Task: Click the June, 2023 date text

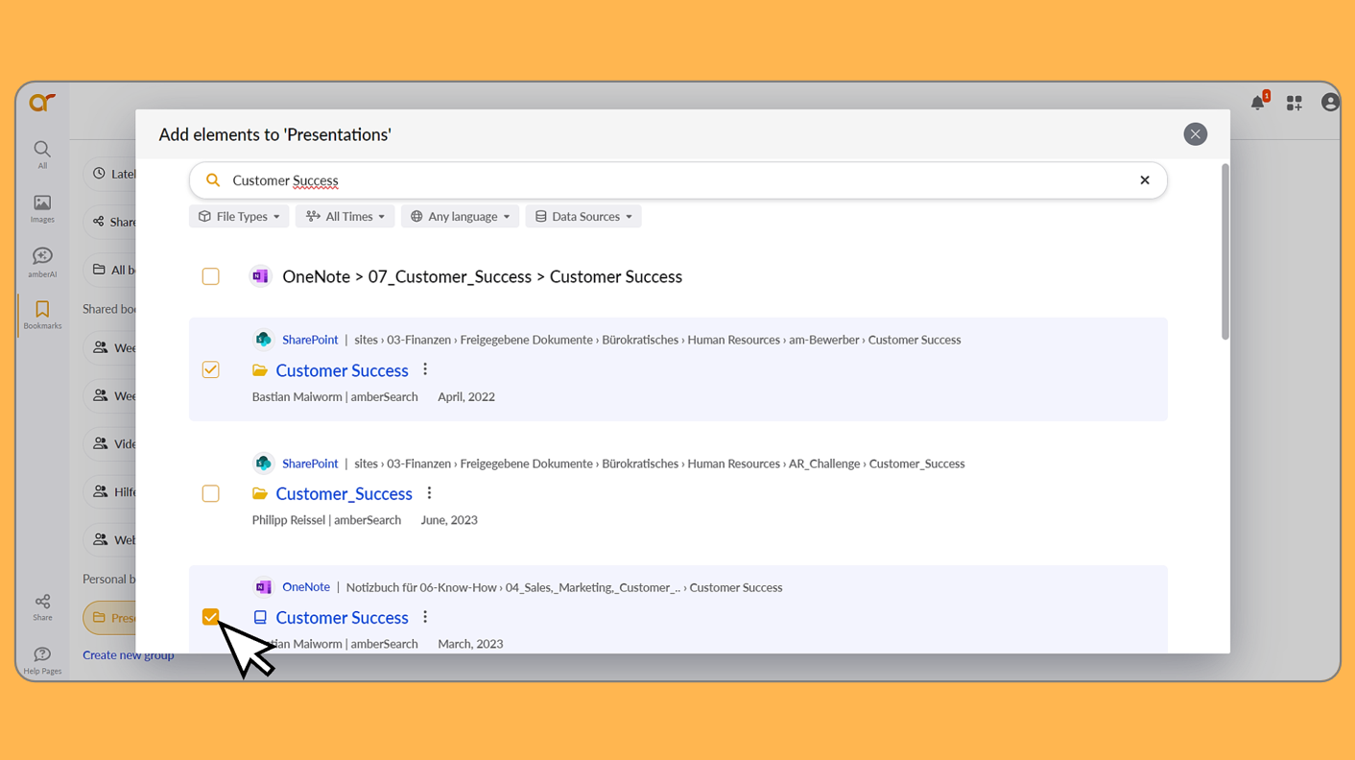Action: 449,520
